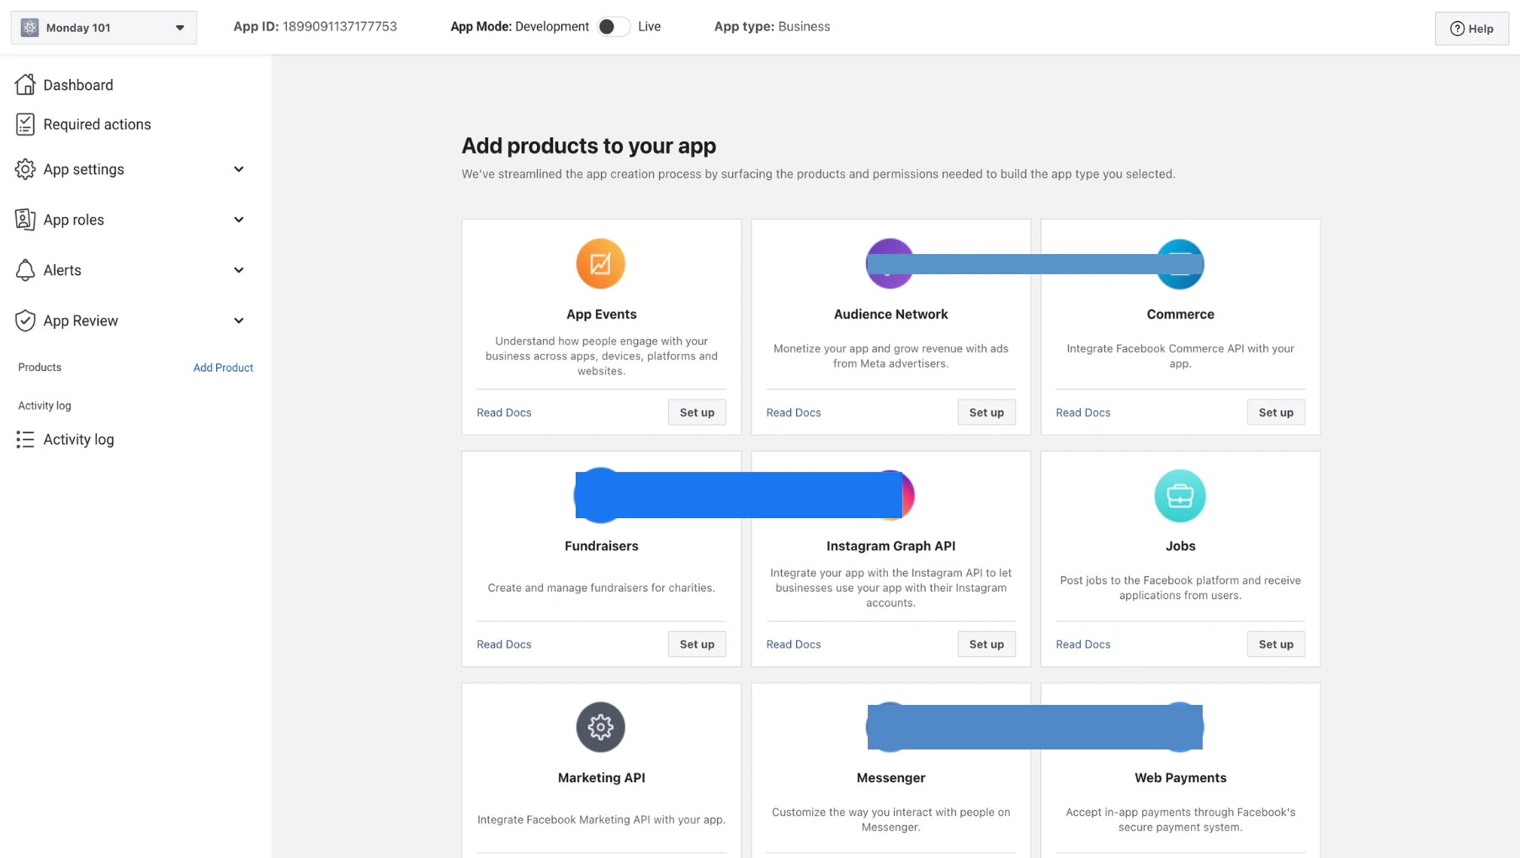
Task: Click the Required actions checklist icon
Action: [x=25, y=124]
